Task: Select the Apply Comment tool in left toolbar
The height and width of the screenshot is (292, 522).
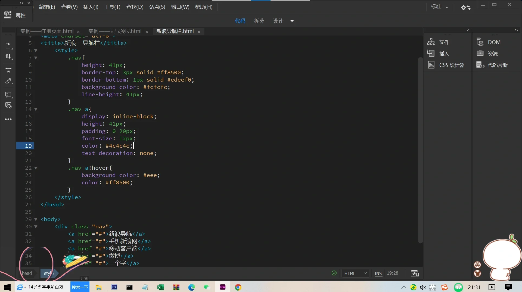Action: pos(8,95)
